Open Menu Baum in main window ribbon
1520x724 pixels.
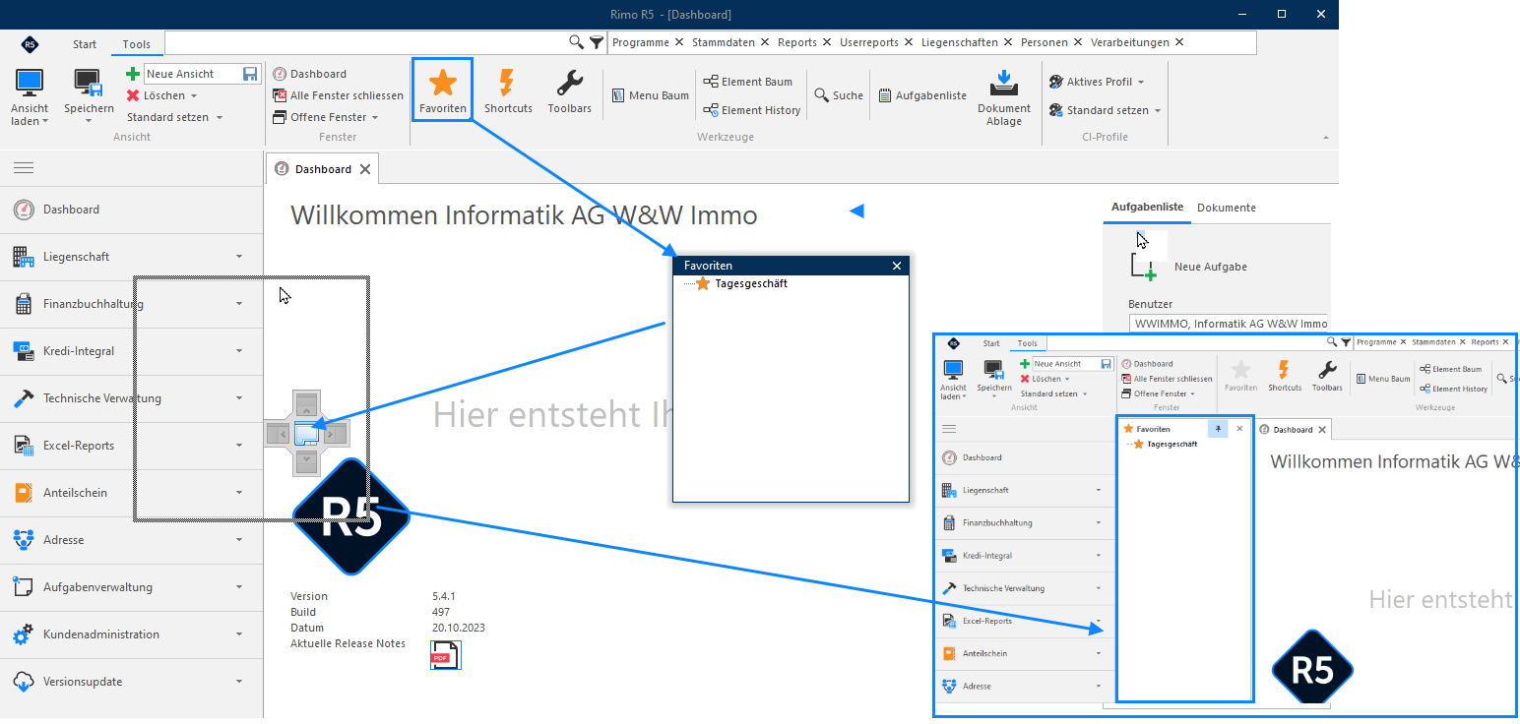click(651, 95)
